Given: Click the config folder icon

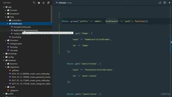Looking at the screenshot, I should pyautogui.click(x=6, y=57).
